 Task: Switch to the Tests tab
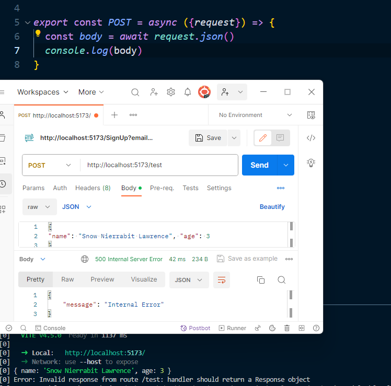click(x=190, y=188)
